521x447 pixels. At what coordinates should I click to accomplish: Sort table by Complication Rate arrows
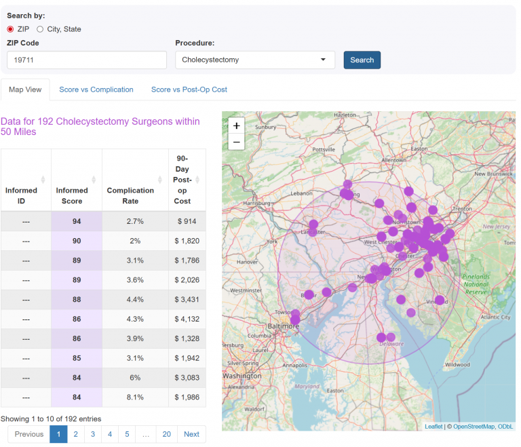point(160,180)
